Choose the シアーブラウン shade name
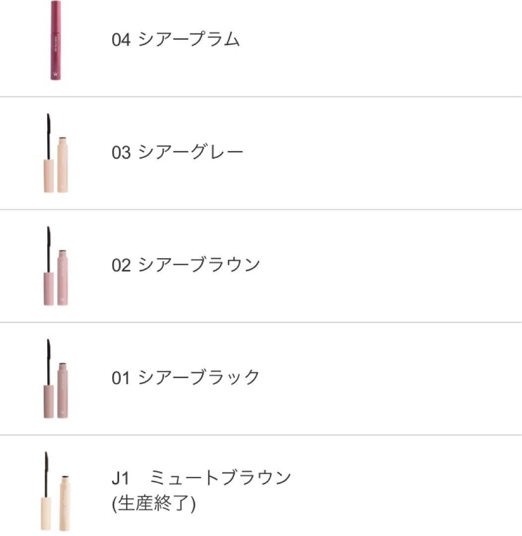Viewport: 522px width, 536px height. point(199,265)
